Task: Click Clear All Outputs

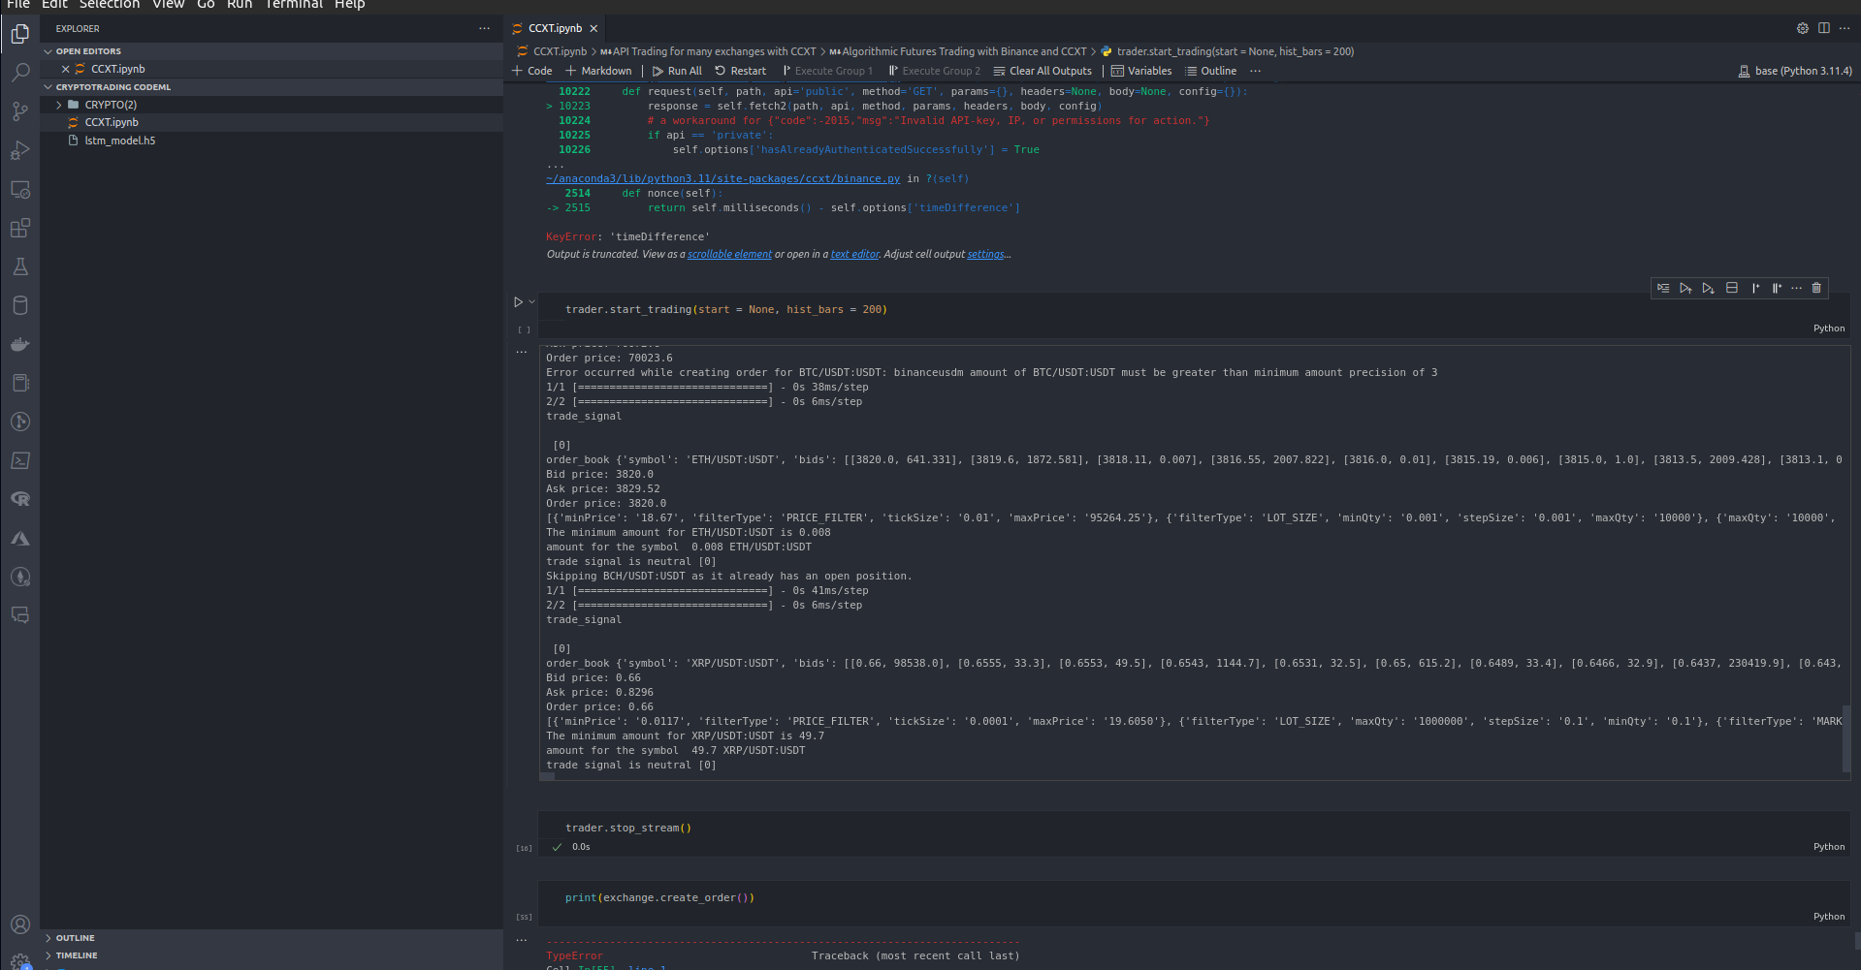Action: pyautogui.click(x=1043, y=71)
